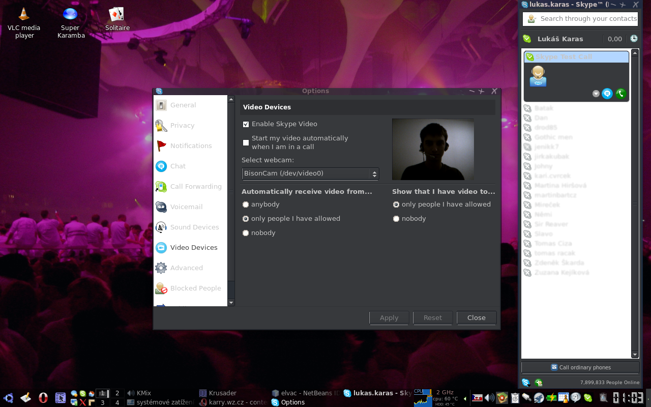This screenshot has height=407, width=651.
Task: Open Skype menu icon at bottom left
Action: click(x=526, y=383)
